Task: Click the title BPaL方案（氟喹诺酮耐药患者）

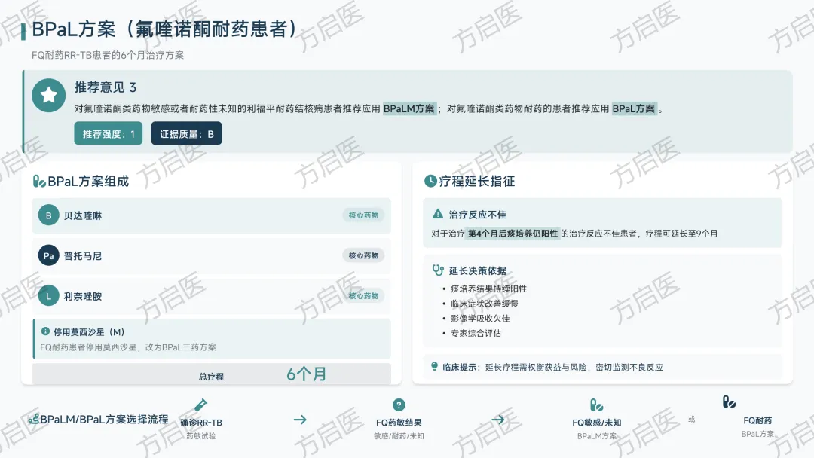Action: point(164,29)
